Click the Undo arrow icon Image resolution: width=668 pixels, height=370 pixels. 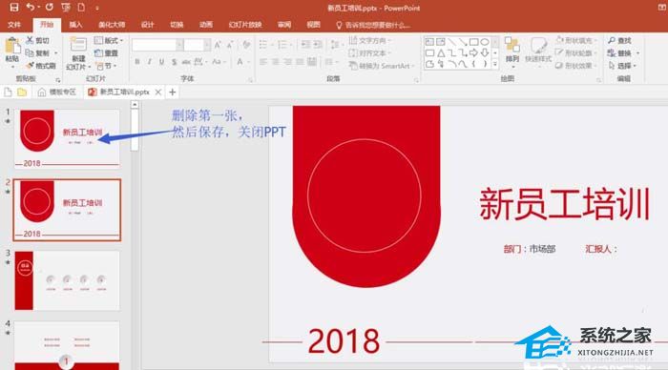[31, 7]
